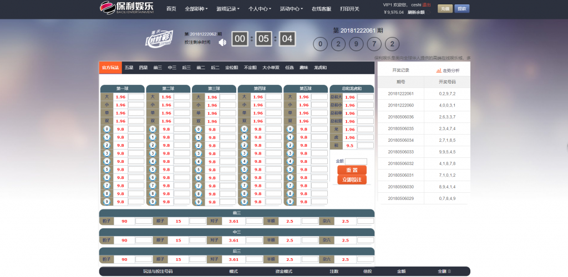The image size is (568, 277).
Task: Click the 全删 trash icon
Action: [x=449, y=271]
